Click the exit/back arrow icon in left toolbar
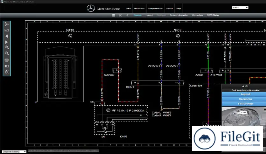Viewport: 266px width, 154px height. click(x=7, y=24)
